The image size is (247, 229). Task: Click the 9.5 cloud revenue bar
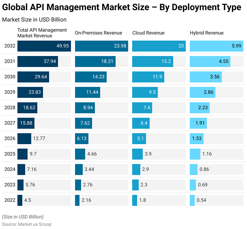(x=145, y=92)
